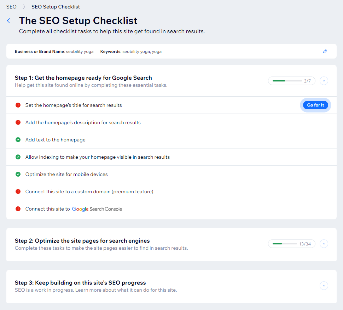The height and width of the screenshot is (310, 343).
Task: Click the green check beside homepage text task
Action: coord(18,140)
